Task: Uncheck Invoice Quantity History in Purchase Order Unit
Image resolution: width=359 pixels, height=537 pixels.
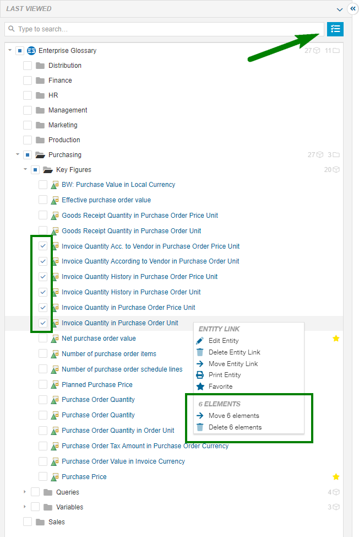Action: point(43,292)
